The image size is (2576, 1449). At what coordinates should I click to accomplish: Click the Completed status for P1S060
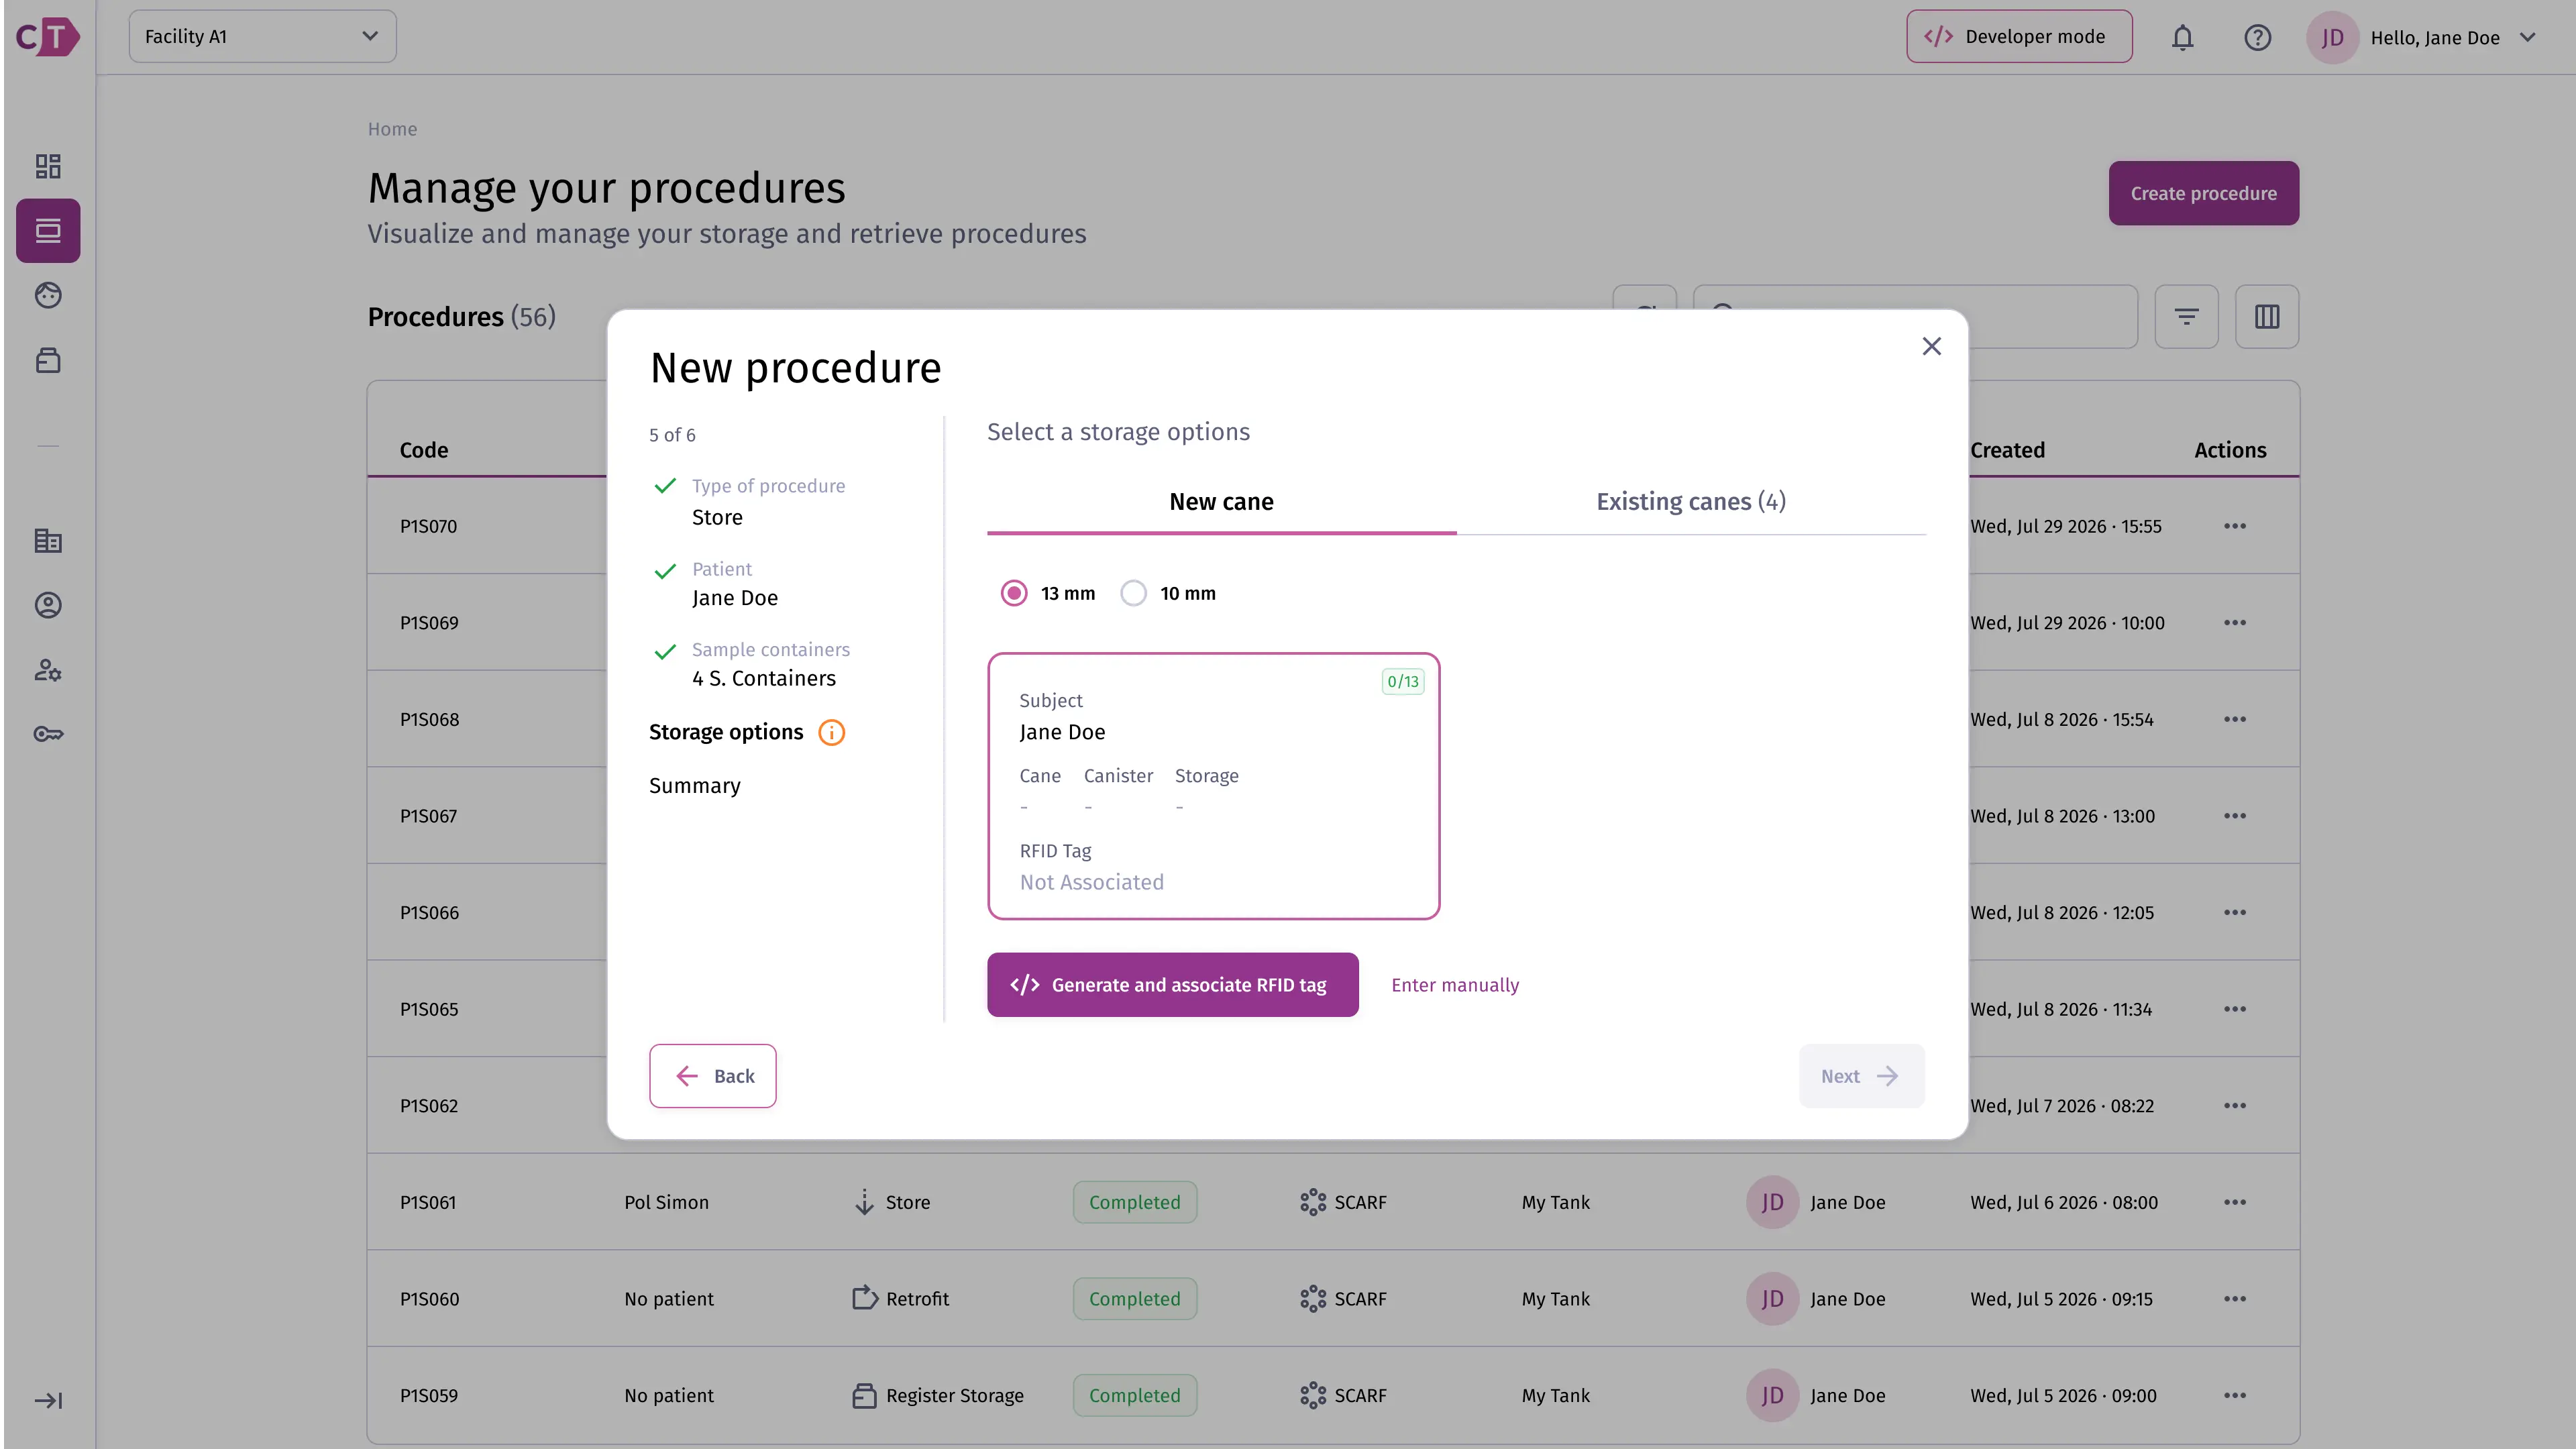(1134, 1299)
